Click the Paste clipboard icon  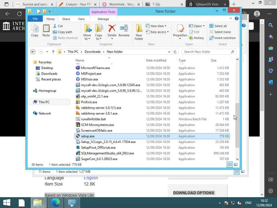pos(46,30)
